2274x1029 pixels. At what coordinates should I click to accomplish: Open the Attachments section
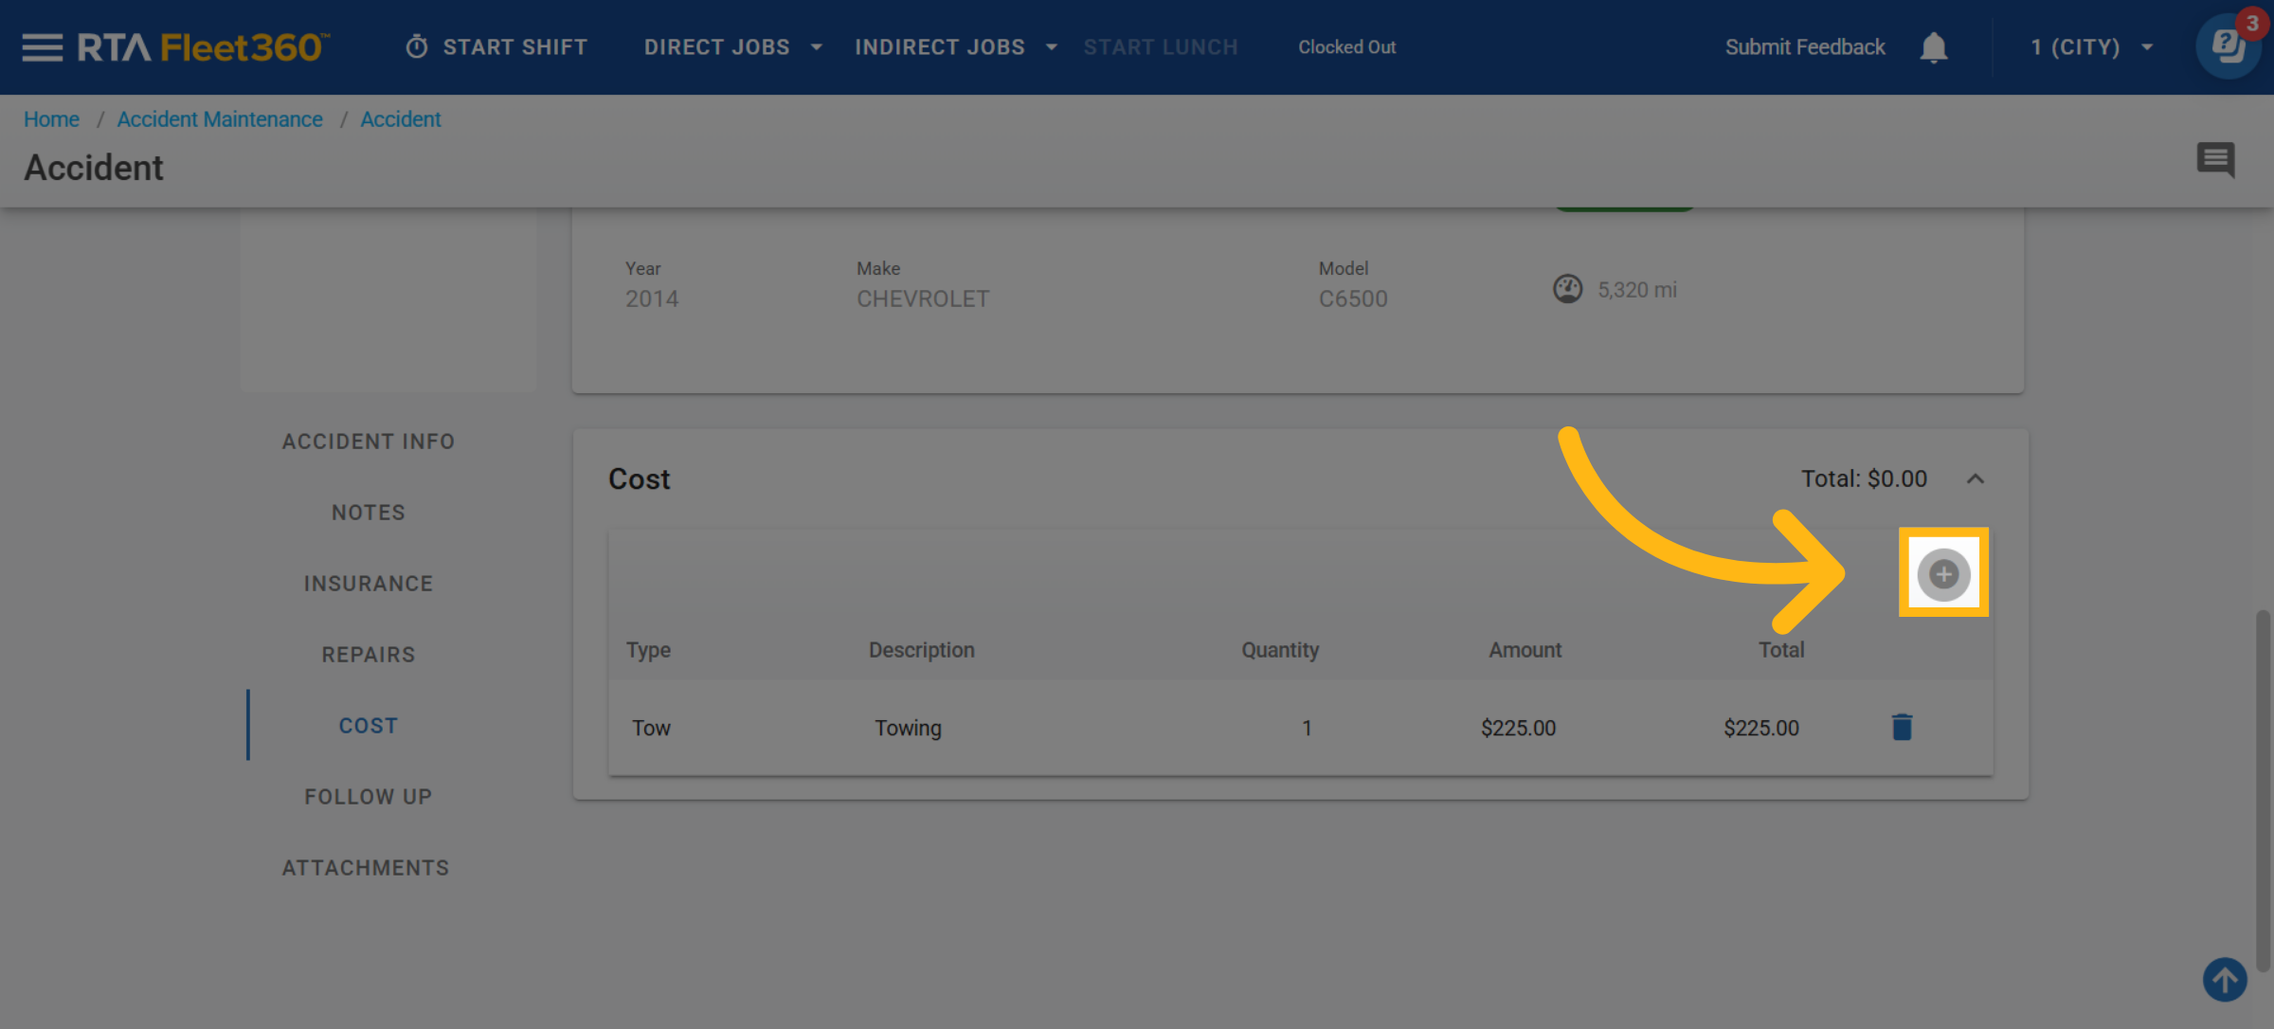pyautogui.click(x=366, y=868)
